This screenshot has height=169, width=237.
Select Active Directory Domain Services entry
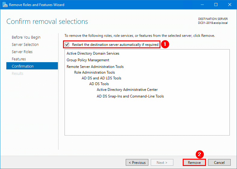click(93, 53)
